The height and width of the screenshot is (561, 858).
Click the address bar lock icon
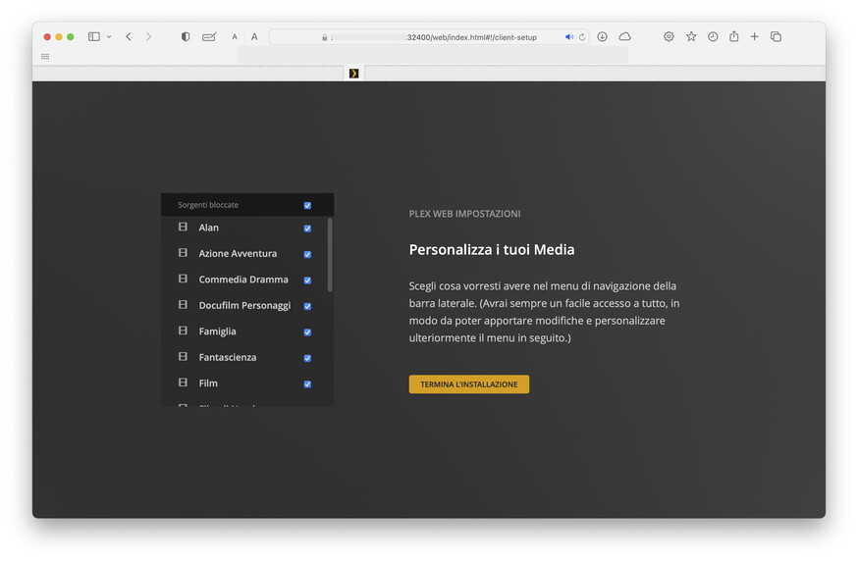pos(325,37)
